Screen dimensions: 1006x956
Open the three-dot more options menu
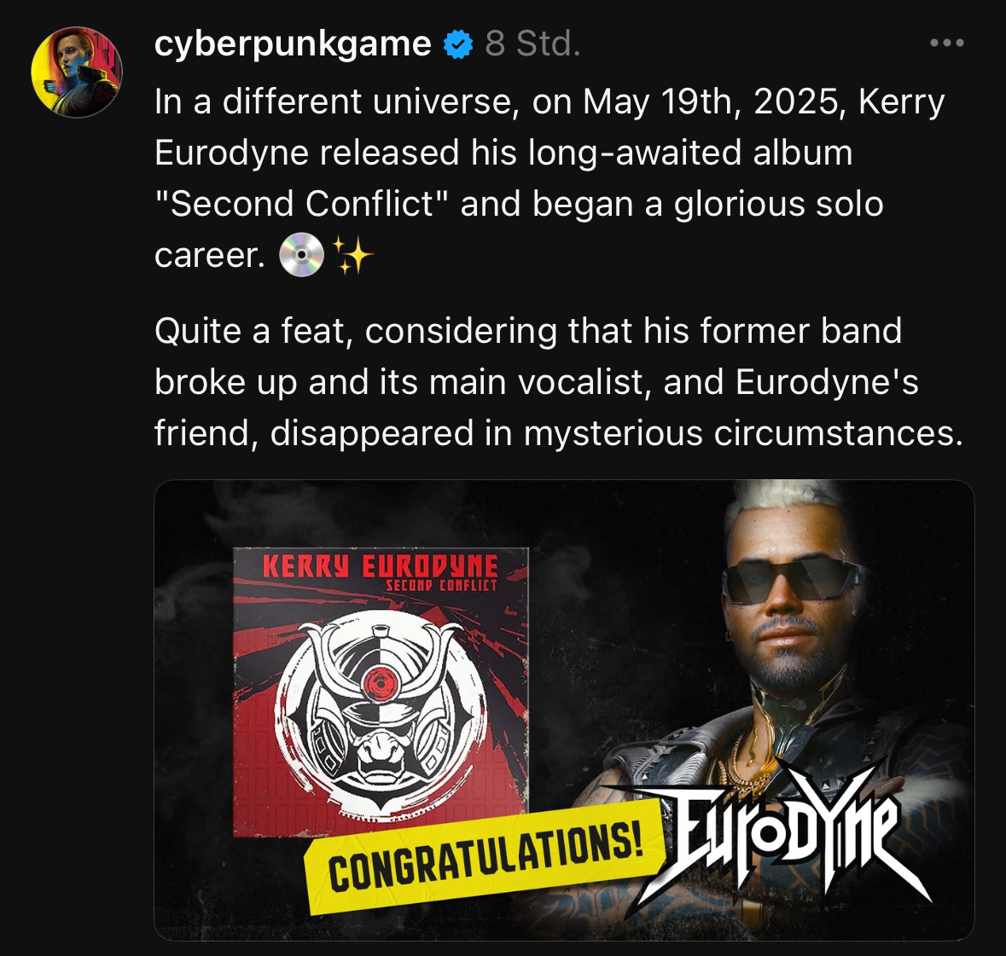(x=947, y=43)
